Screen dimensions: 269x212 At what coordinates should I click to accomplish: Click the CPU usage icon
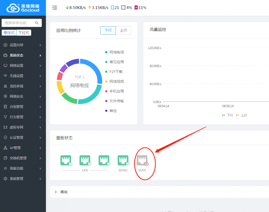point(123,8)
